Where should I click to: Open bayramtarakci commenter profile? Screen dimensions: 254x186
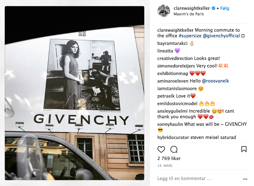[x=172, y=43]
